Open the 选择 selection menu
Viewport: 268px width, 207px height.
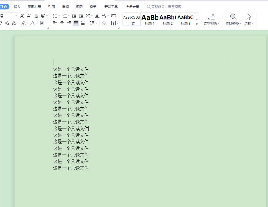click(x=249, y=19)
